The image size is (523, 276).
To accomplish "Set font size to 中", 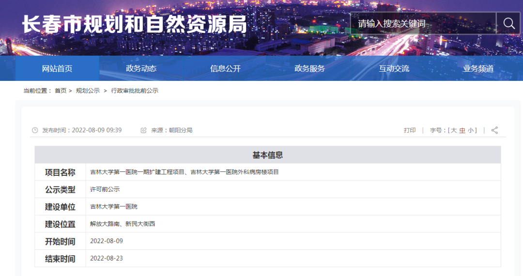I will tap(462, 130).
